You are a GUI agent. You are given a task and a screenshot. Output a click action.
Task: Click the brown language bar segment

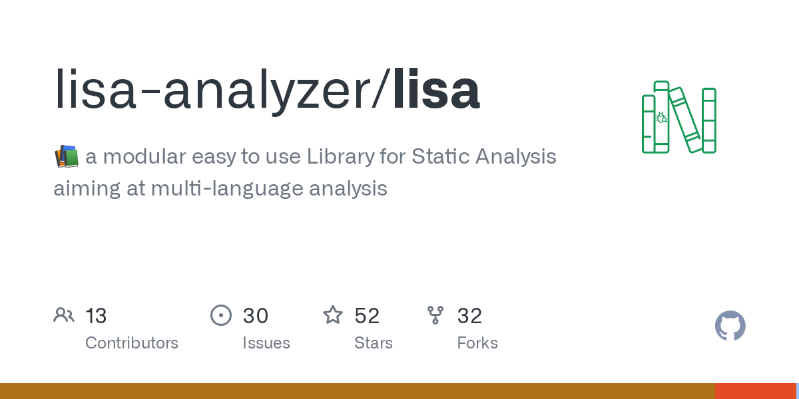[357, 391]
